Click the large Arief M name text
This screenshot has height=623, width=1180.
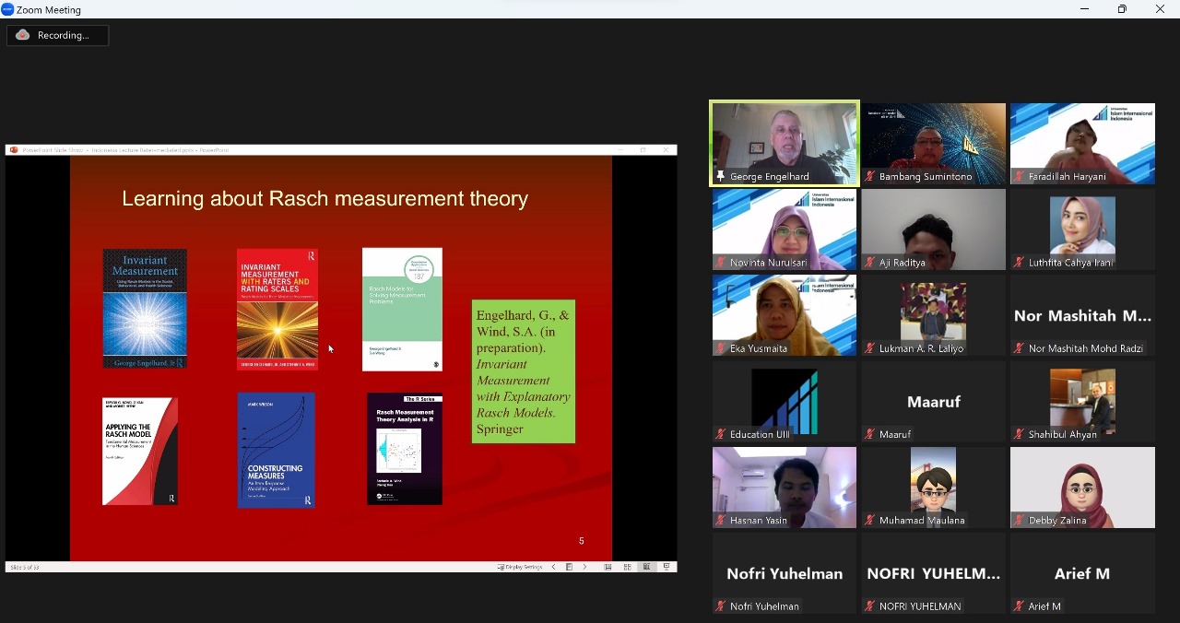[1082, 573]
